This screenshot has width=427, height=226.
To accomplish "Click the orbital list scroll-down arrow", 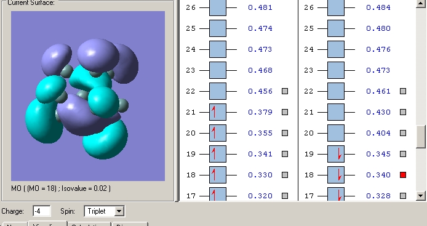I will pyautogui.click(x=421, y=195).
